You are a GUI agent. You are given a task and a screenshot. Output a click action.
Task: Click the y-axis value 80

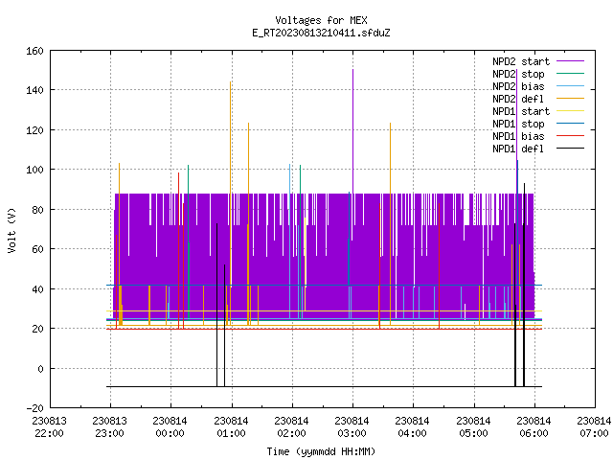pyautogui.click(x=37, y=210)
